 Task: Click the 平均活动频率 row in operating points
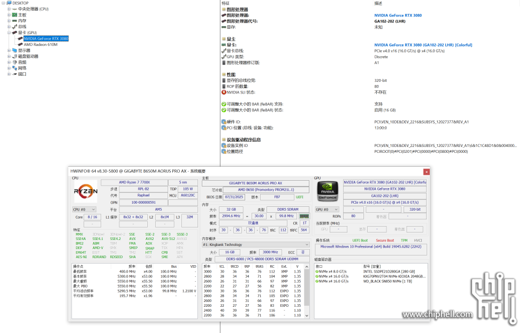click(134, 291)
